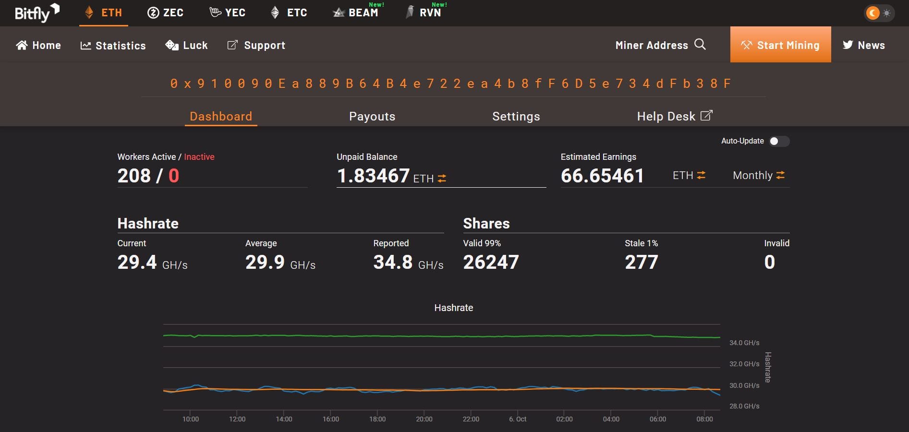Viewport: 909px width, 432px height.
Task: Click the Hashrate chart title
Action: coord(454,308)
